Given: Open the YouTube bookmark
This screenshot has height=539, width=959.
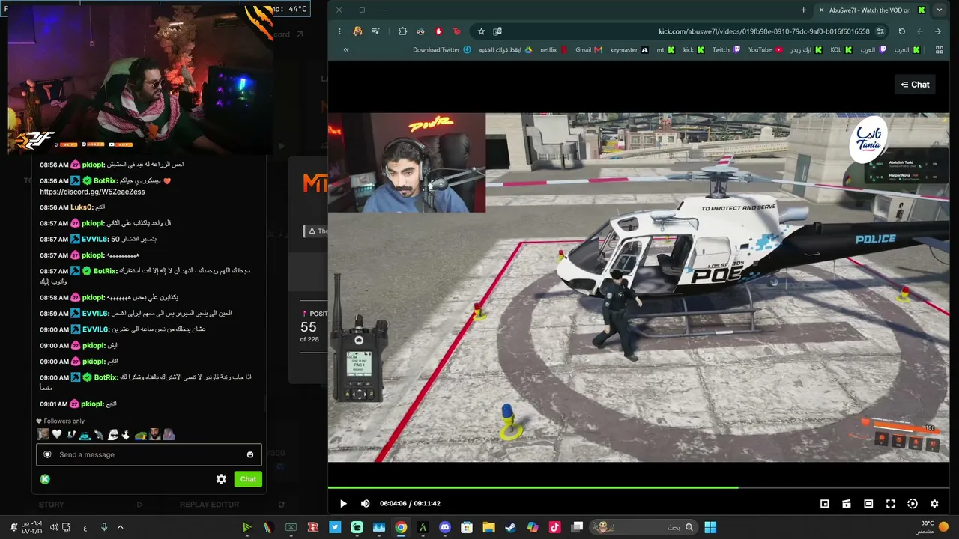Looking at the screenshot, I should [x=765, y=50].
